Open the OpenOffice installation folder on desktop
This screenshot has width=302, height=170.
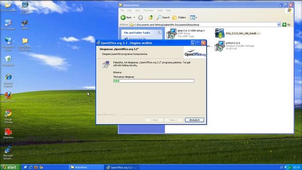pos(25,44)
